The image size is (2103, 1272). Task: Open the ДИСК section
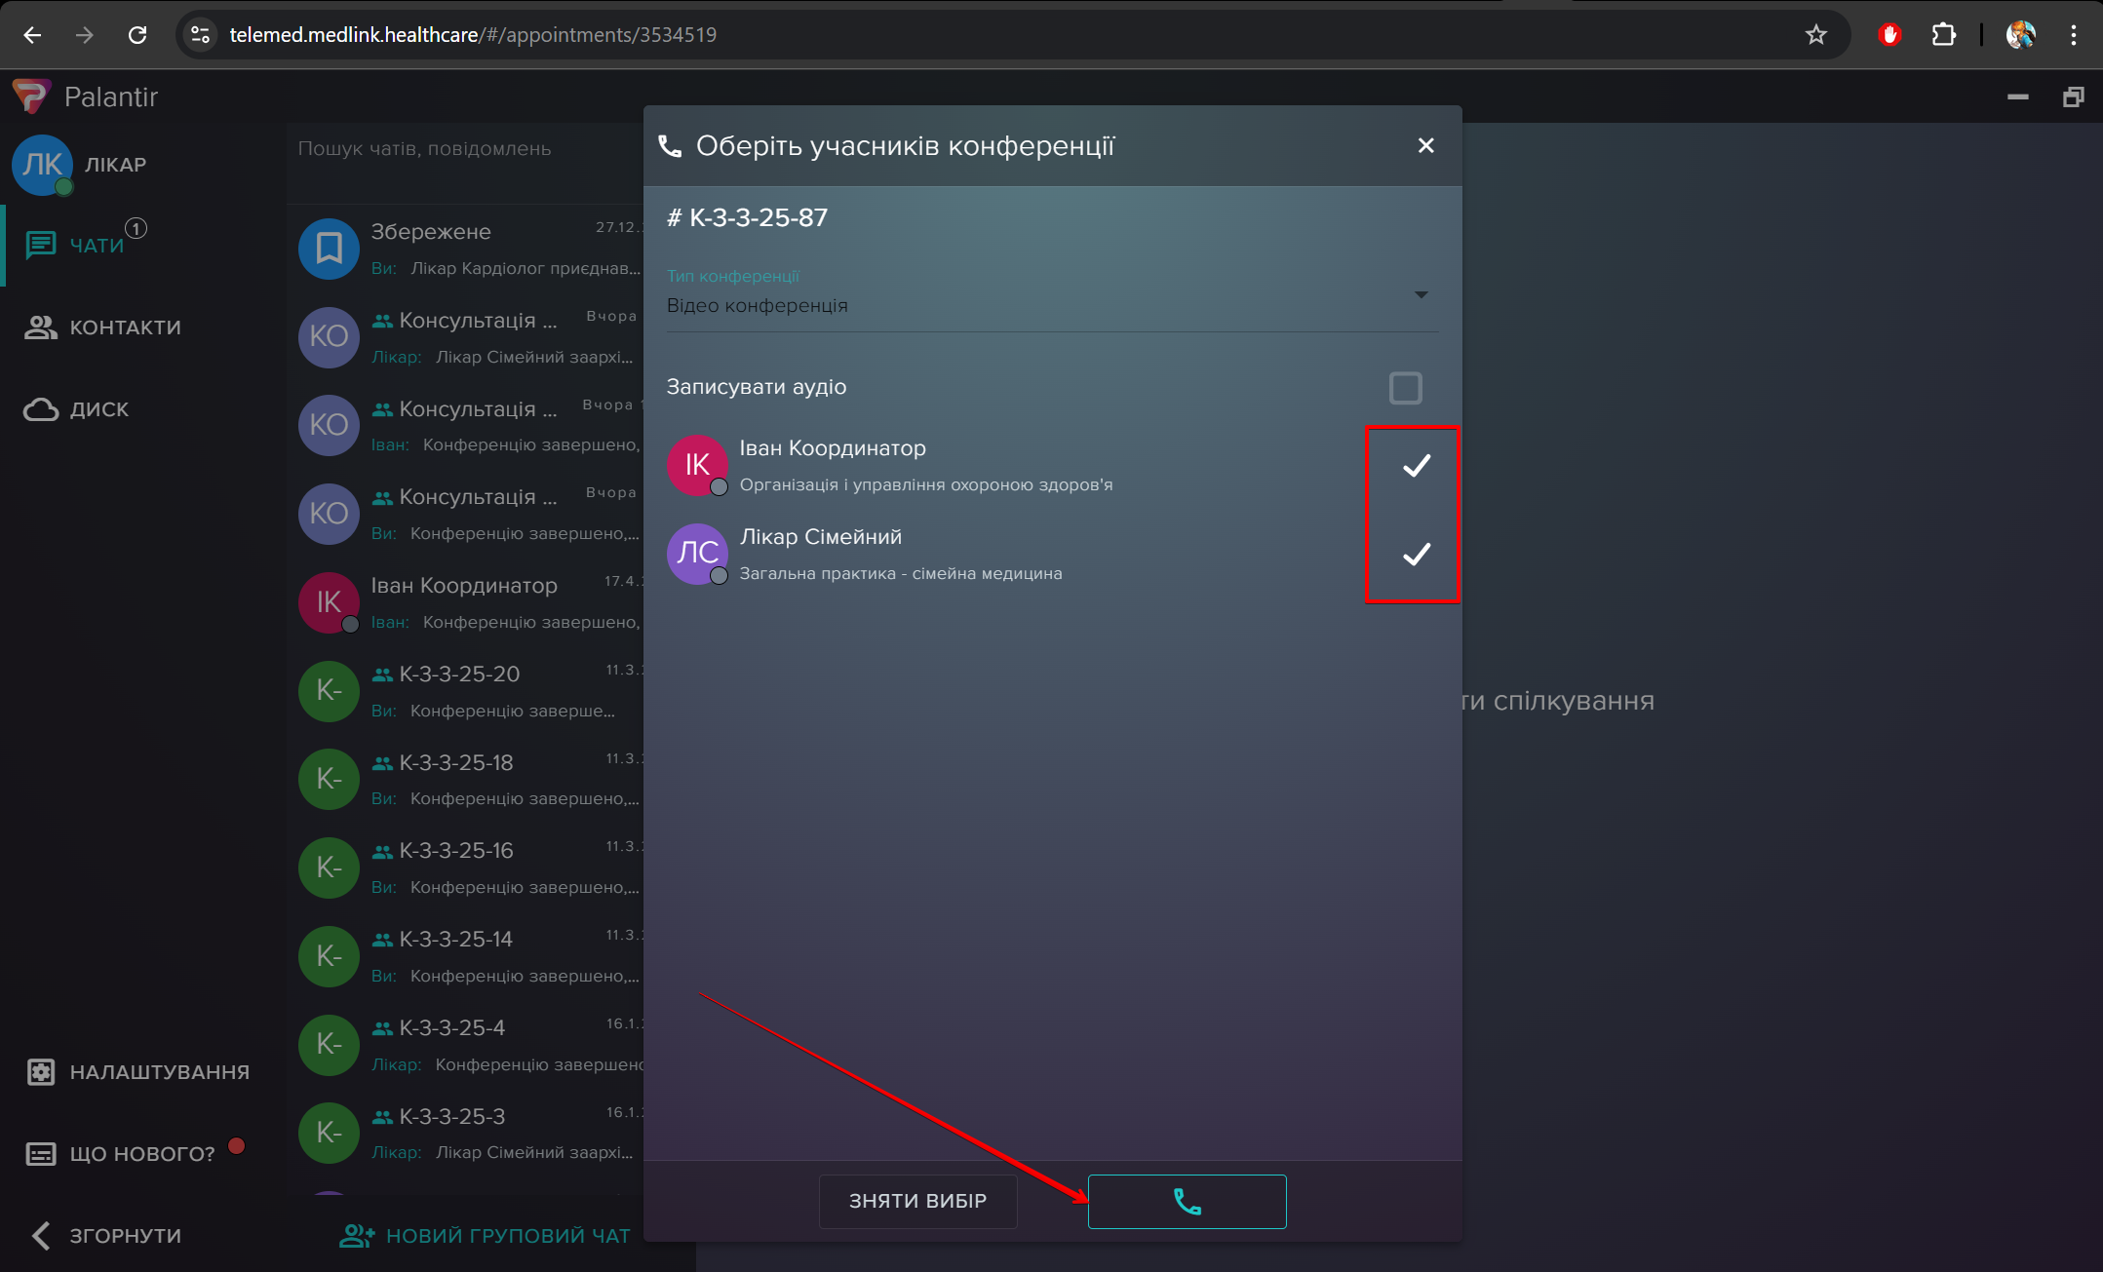[x=98, y=409]
